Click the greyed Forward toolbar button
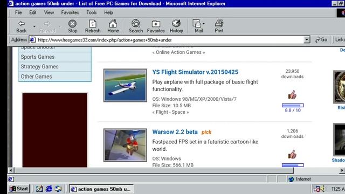Screen dimensions: 345x194 pyautogui.click(x=47, y=26)
